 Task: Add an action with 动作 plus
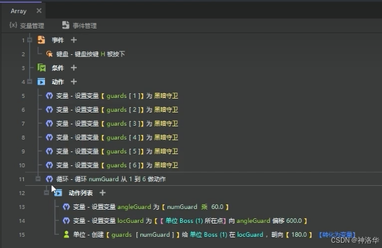[x=73, y=82]
